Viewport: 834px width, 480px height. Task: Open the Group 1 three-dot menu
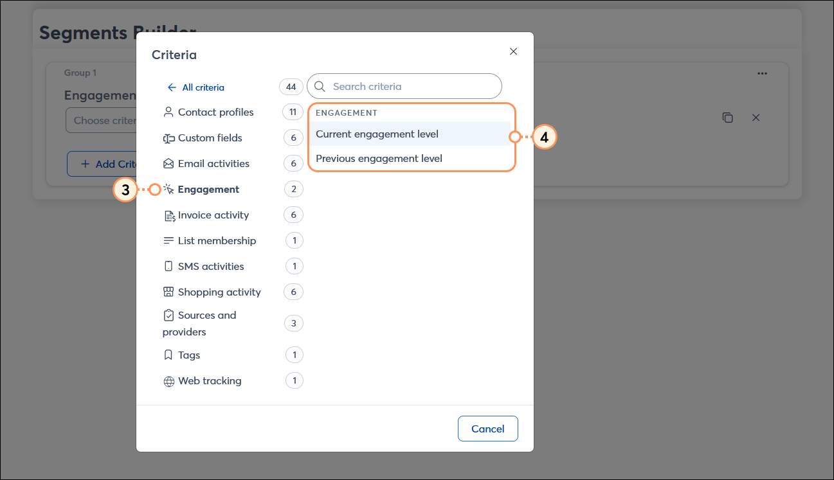click(762, 73)
